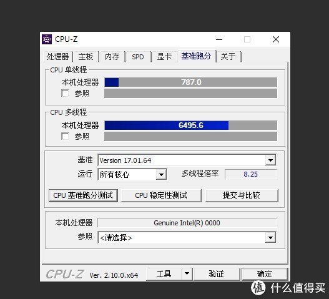
Task: Click the CPU-Z app icon in title bar
Action: 47,39
